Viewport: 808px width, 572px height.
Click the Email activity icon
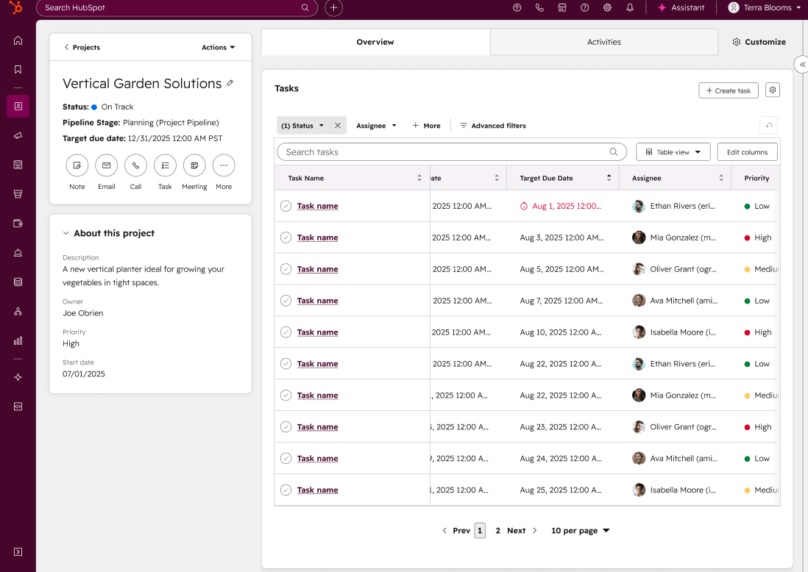[x=106, y=165]
